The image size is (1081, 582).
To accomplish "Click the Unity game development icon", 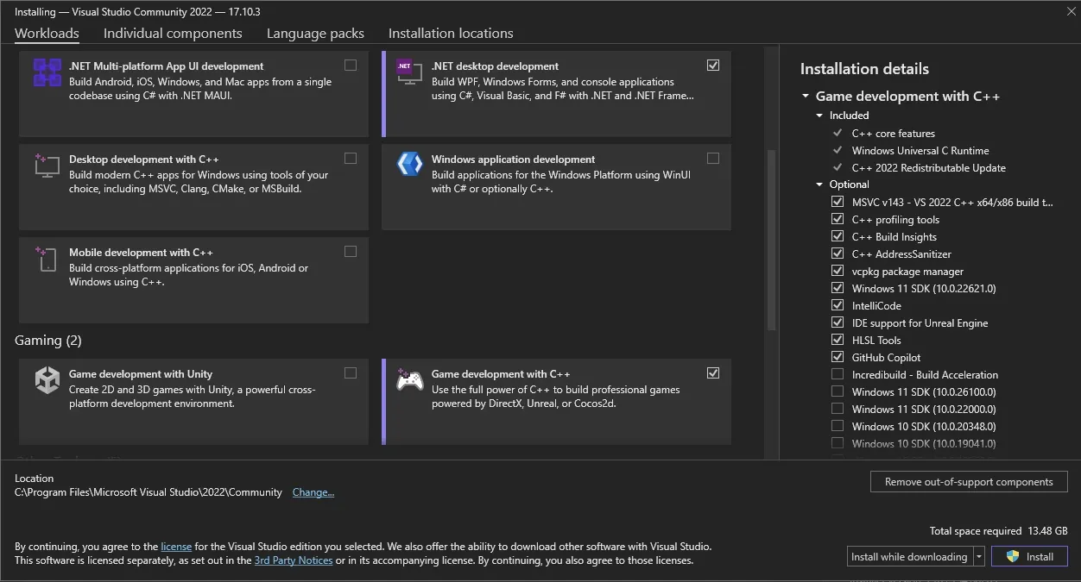I will click(47, 380).
